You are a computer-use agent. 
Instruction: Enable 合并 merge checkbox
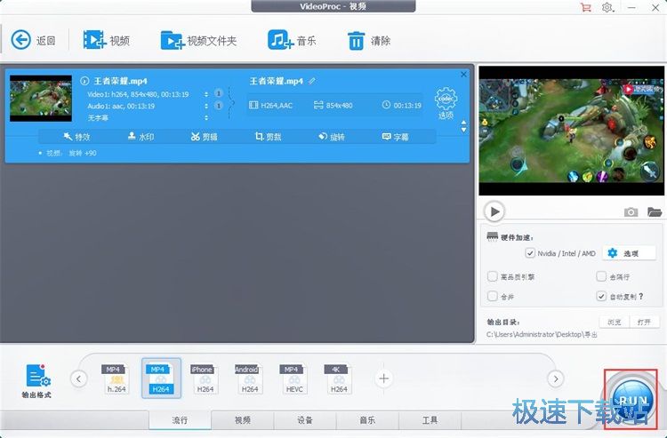tap(492, 296)
